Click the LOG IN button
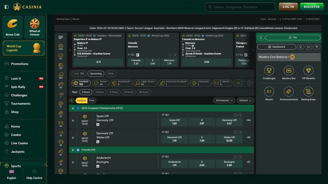 coord(288,7)
